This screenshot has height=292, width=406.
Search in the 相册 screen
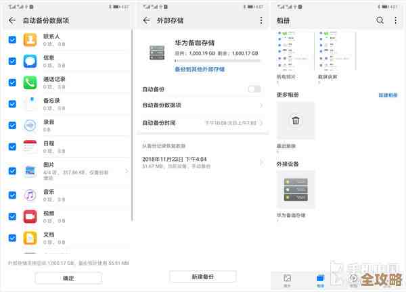tap(380, 20)
